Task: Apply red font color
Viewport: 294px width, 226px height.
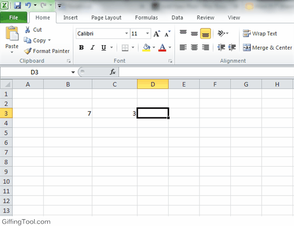Action: pos(162,48)
